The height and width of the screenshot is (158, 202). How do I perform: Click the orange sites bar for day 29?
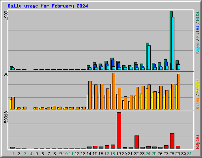click(x=179, y=92)
